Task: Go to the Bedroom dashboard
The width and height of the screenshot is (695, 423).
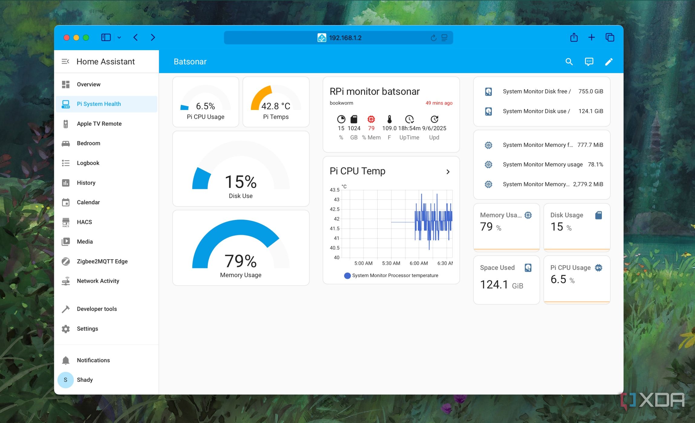Action: (x=106, y=143)
